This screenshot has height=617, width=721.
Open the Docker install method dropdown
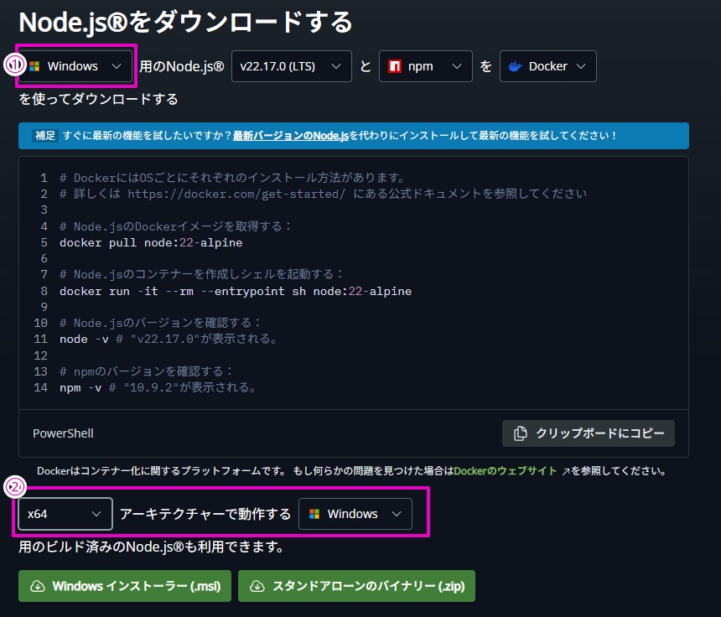click(547, 66)
